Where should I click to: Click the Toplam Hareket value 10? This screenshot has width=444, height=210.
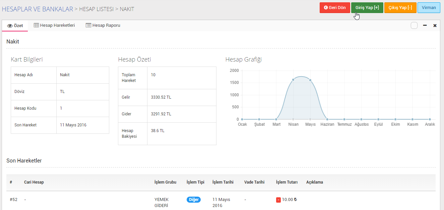pyautogui.click(x=153, y=75)
